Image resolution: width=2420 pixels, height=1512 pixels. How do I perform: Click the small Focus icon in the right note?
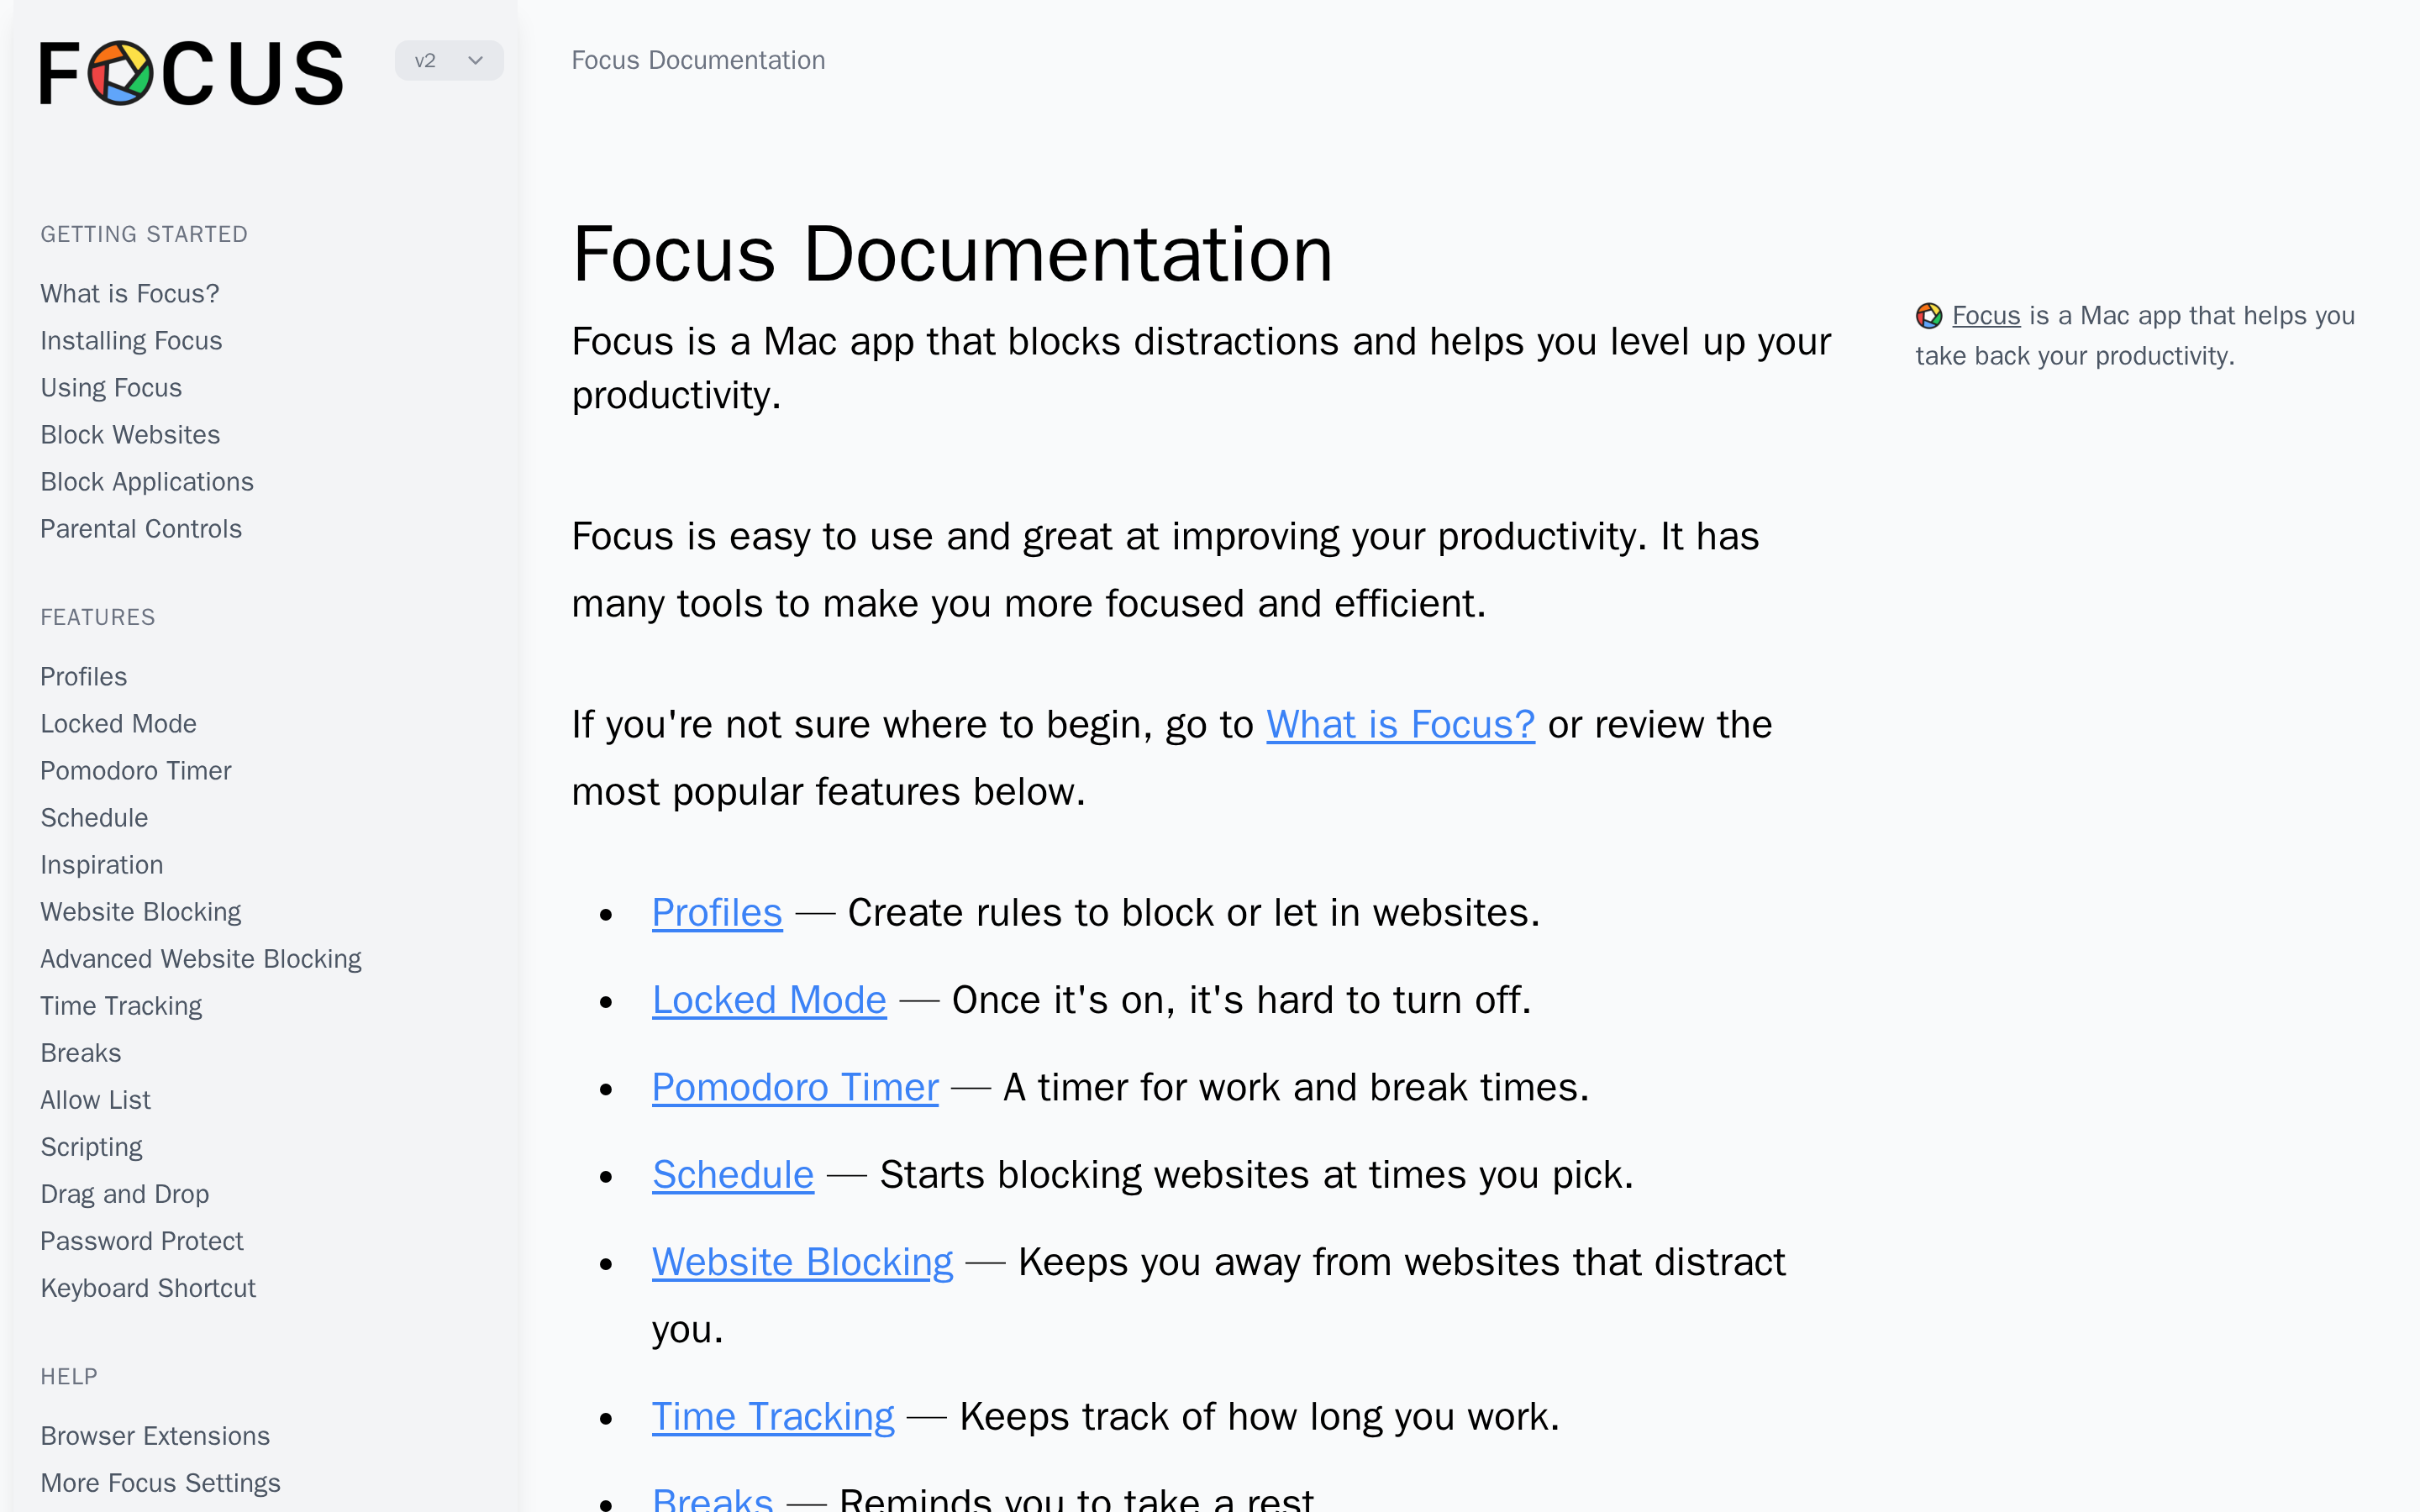(x=1928, y=316)
